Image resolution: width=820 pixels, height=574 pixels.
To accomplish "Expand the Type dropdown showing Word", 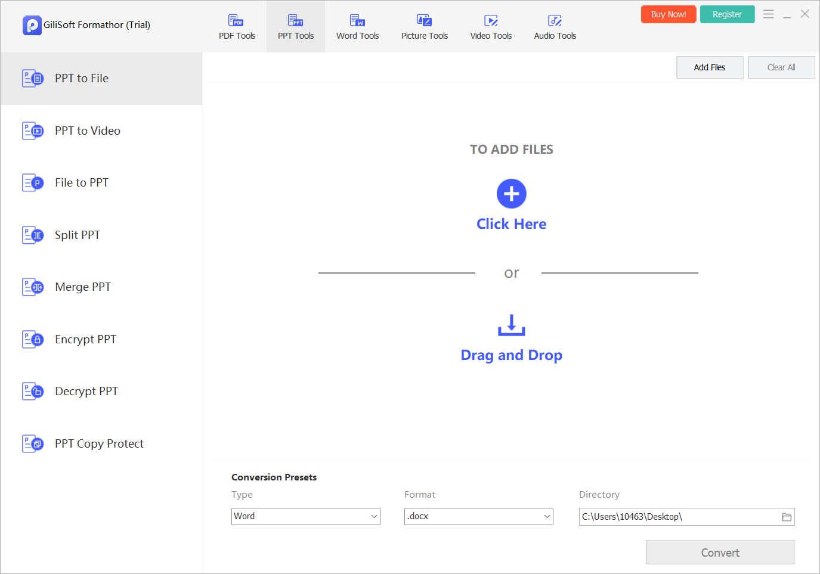I will pos(306,516).
